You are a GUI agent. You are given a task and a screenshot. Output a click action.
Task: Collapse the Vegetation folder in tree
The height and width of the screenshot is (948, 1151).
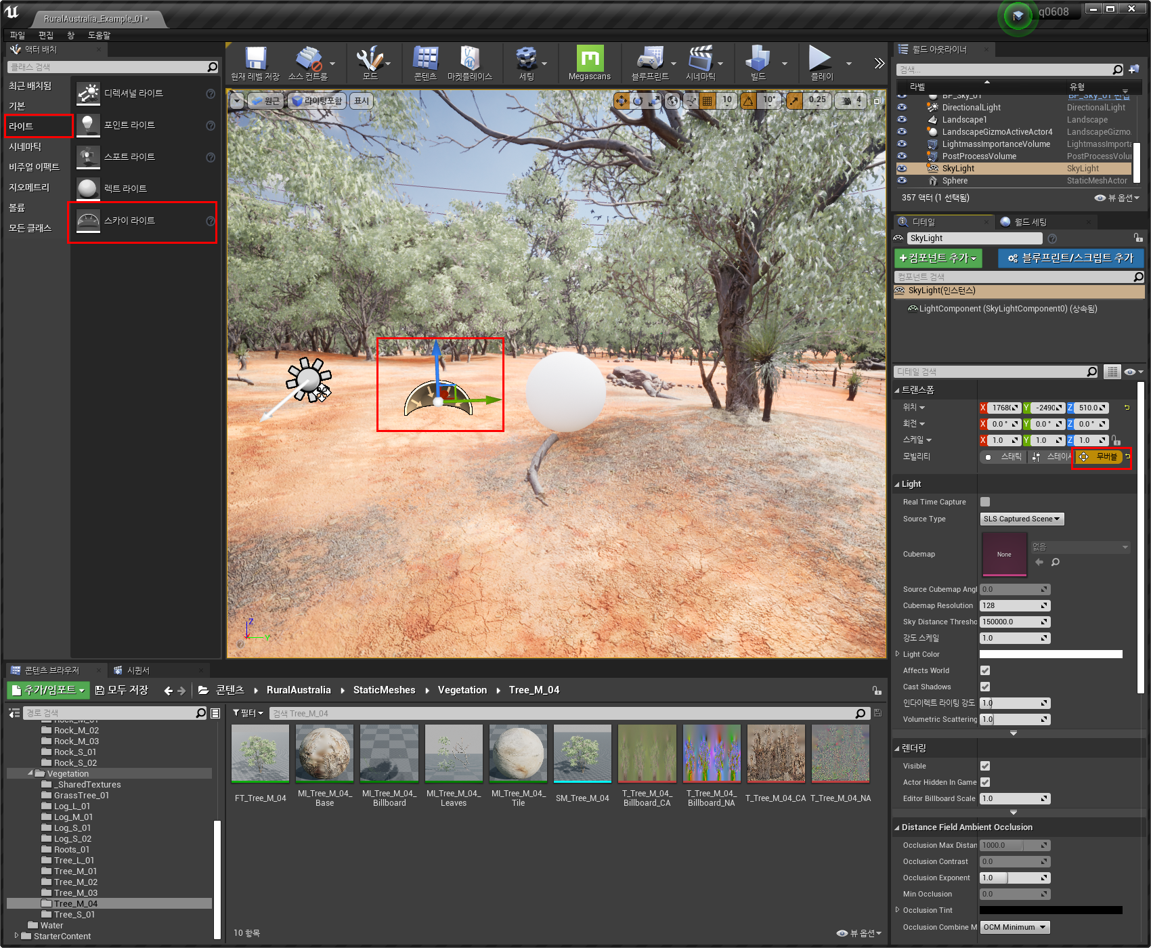click(30, 773)
